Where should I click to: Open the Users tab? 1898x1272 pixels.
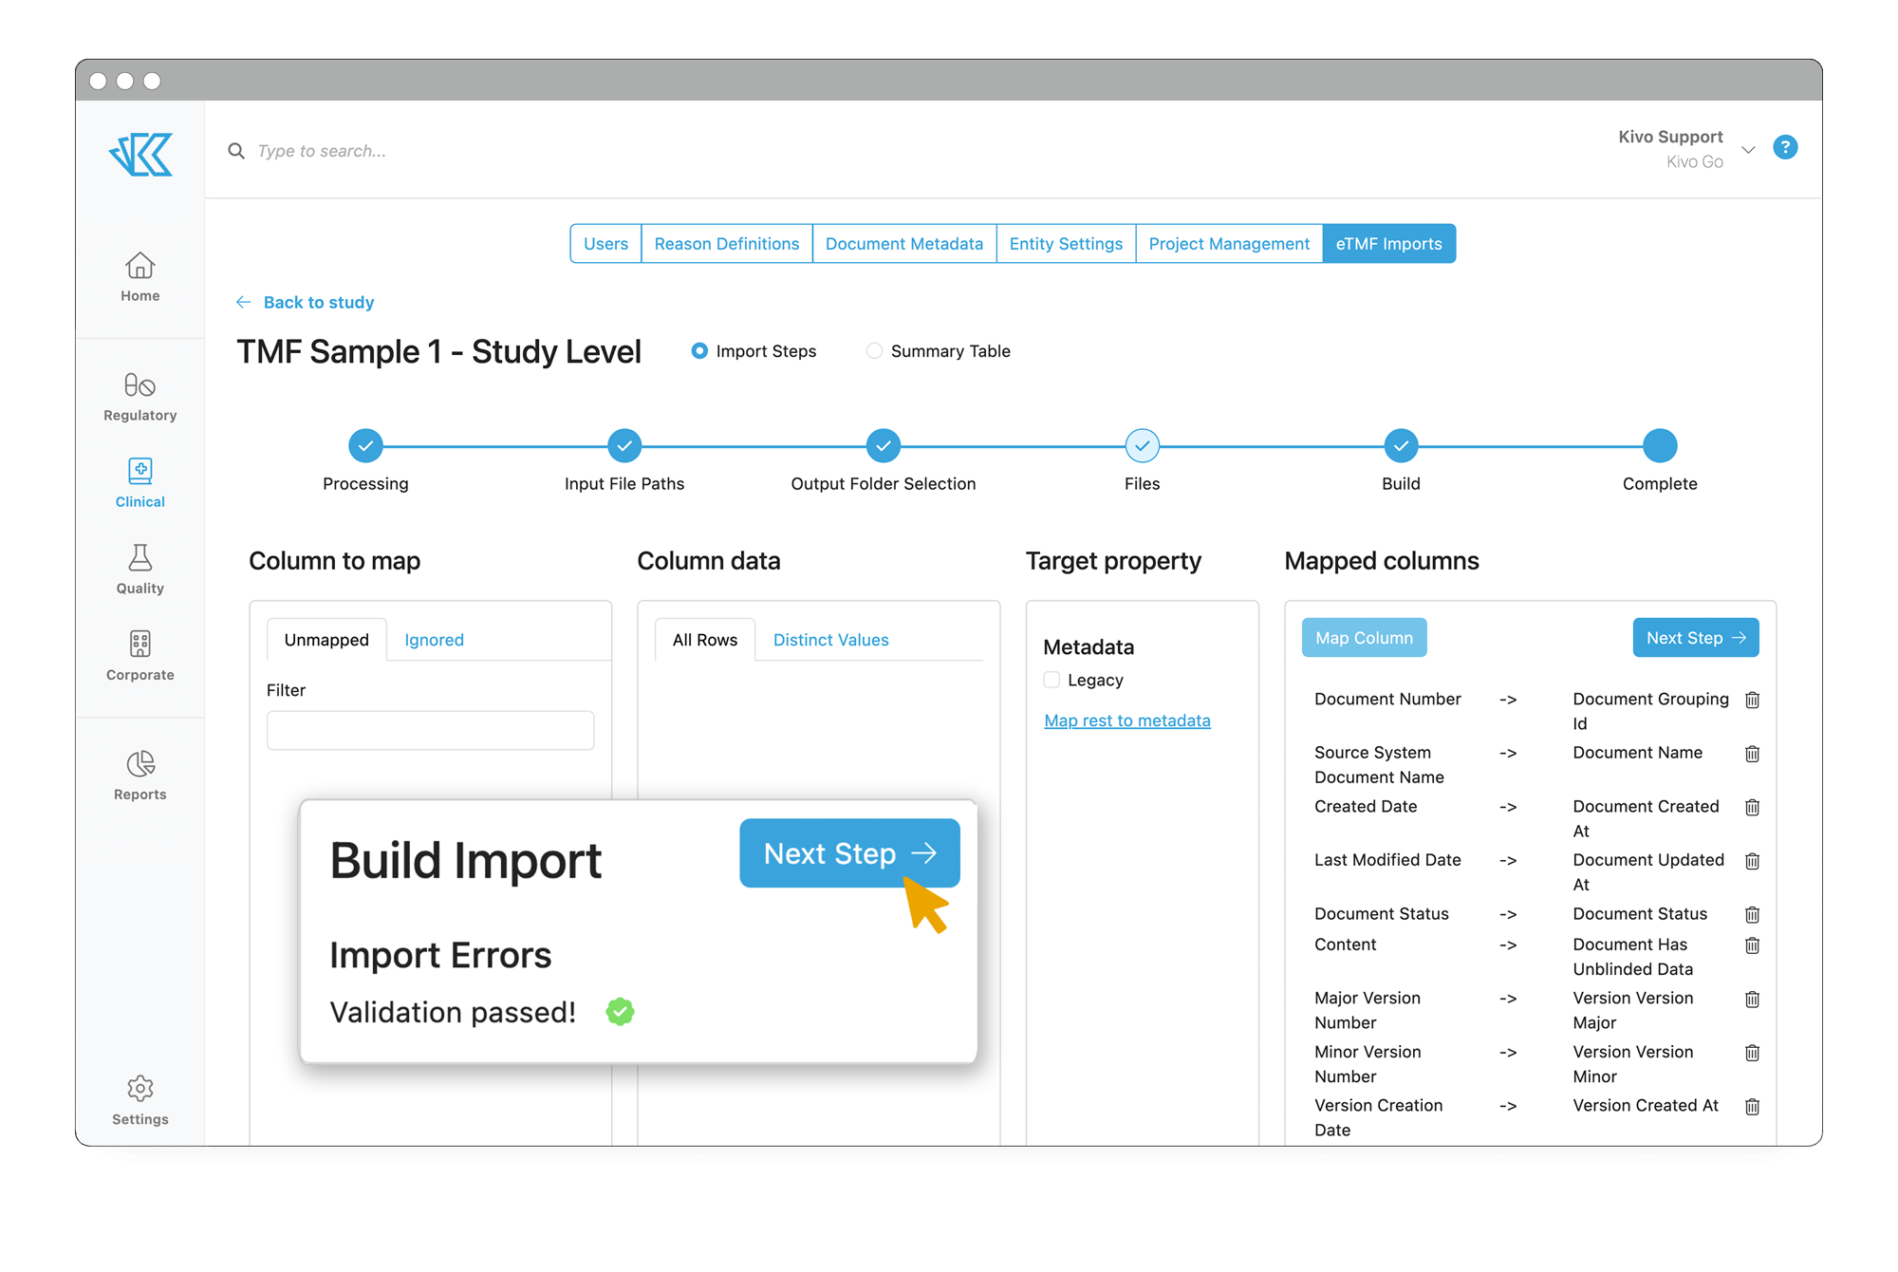click(605, 244)
